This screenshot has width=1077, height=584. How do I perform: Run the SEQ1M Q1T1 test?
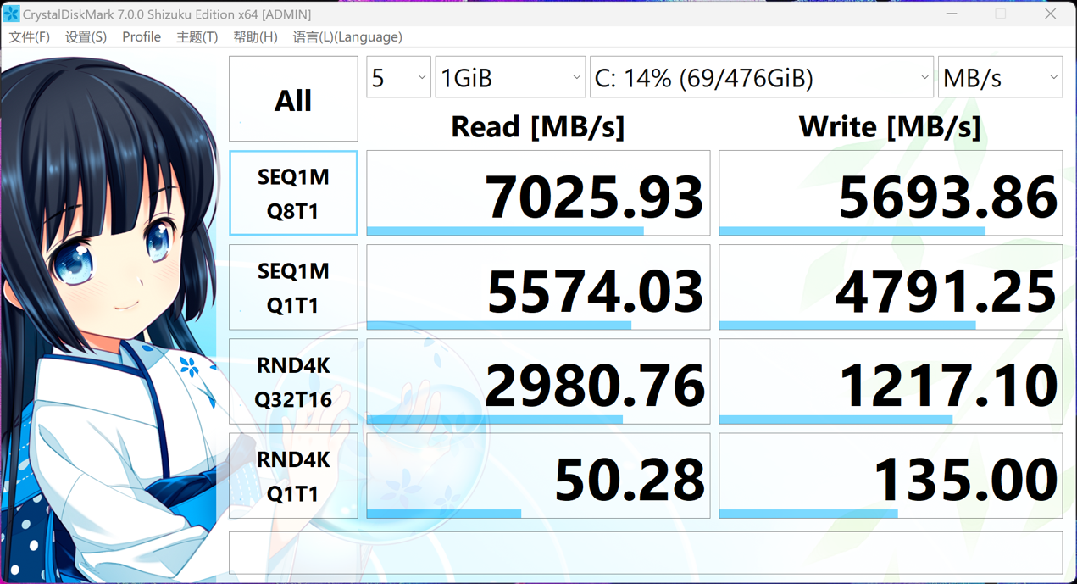tap(293, 287)
